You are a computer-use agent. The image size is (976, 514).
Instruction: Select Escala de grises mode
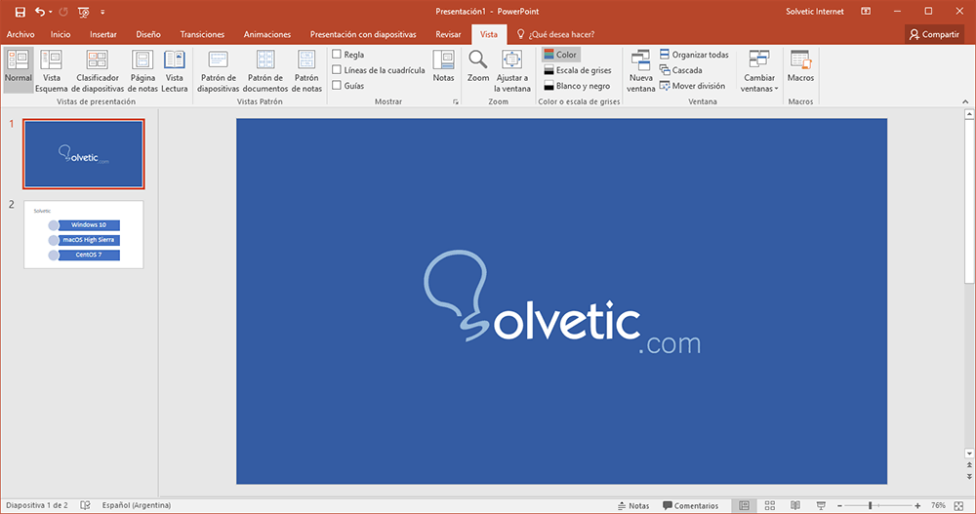click(x=578, y=70)
